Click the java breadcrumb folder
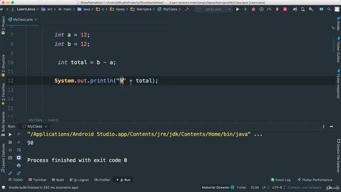The height and width of the screenshot is (192, 341). click(84, 10)
